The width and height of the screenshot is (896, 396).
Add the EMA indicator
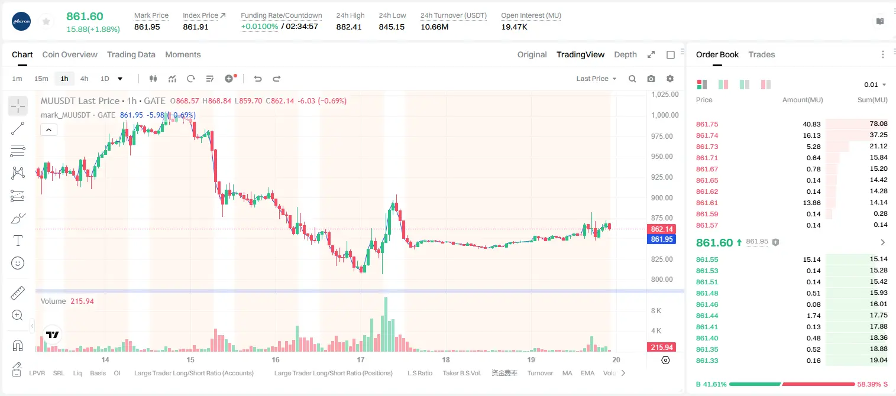[x=587, y=373]
